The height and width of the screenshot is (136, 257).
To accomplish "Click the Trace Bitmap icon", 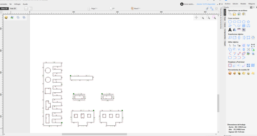I will (x=244, y=30).
